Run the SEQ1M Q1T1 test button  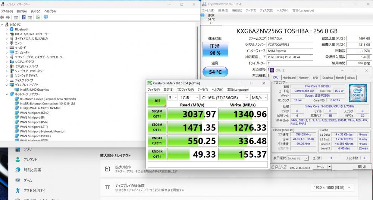coord(157,127)
